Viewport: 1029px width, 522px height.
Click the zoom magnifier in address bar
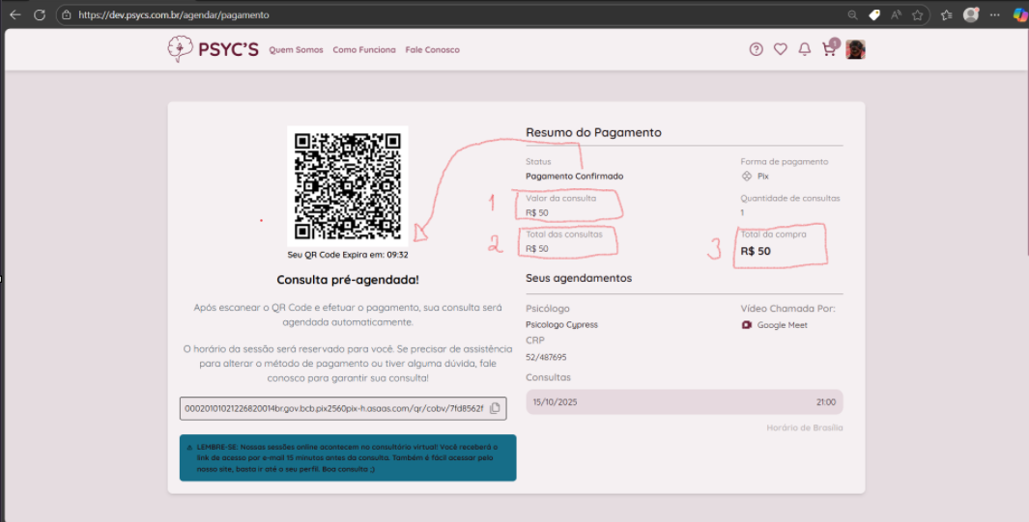(x=852, y=15)
